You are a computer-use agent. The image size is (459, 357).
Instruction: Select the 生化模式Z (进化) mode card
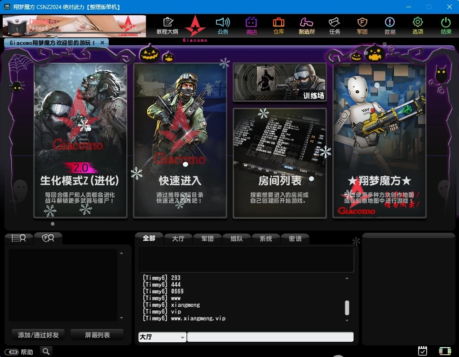coord(80,141)
